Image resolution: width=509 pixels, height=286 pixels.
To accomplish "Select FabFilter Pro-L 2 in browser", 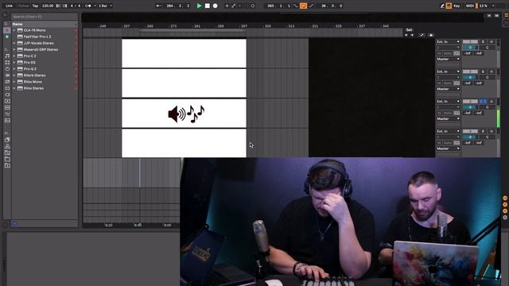I will pyautogui.click(x=37, y=37).
